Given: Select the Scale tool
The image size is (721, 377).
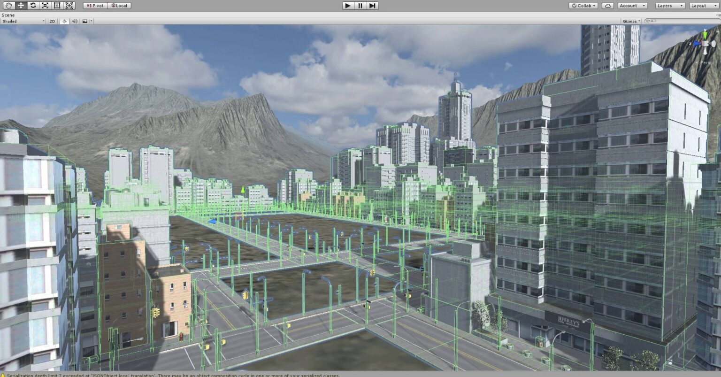Looking at the screenshot, I should click(x=45, y=5).
